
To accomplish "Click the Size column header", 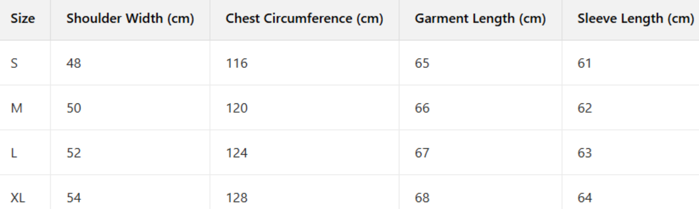I will tap(23, 18).
